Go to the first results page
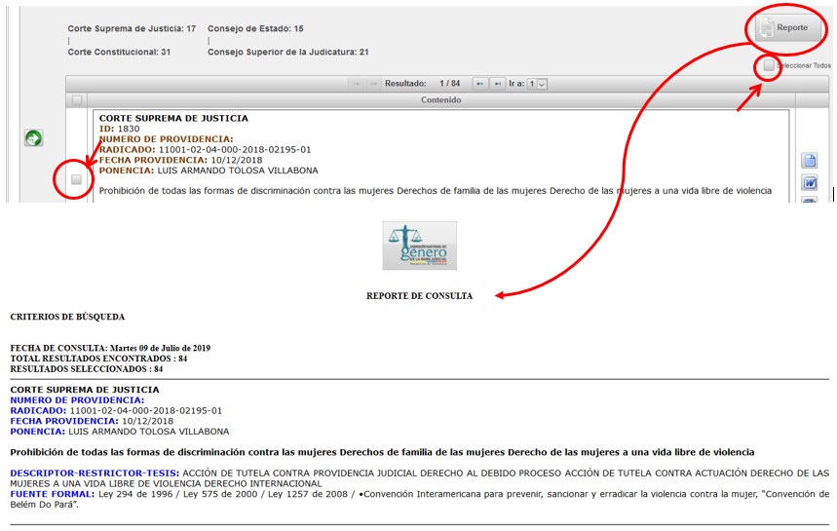Screen dimensions: 837x531 (357, 84)
